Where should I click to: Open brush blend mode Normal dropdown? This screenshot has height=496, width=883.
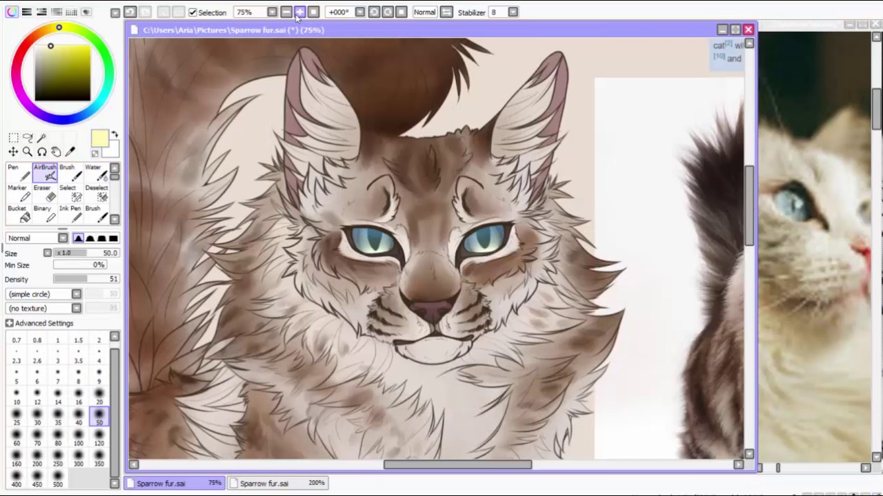point(63,238)
